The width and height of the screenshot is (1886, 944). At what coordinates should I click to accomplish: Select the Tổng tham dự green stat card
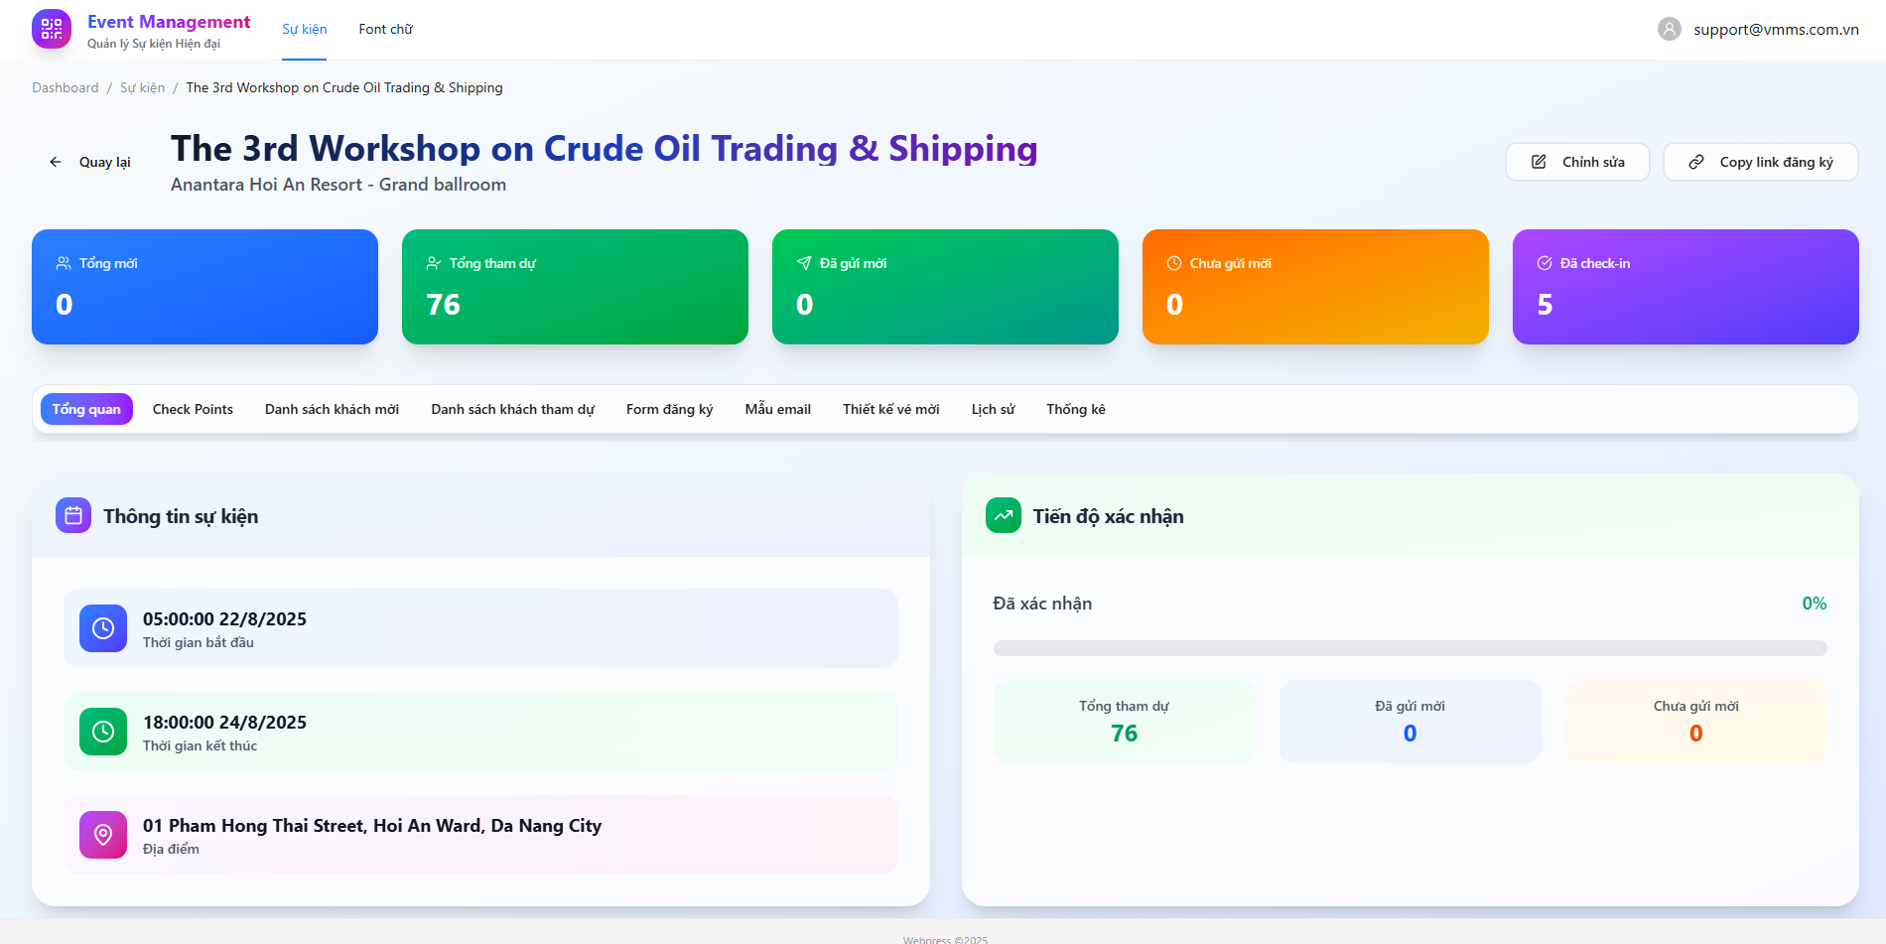pos(575,287)
